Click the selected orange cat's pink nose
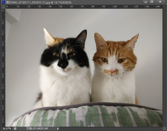Image resolution: width=167 pixels, height=131 pixels. [112, 71]
